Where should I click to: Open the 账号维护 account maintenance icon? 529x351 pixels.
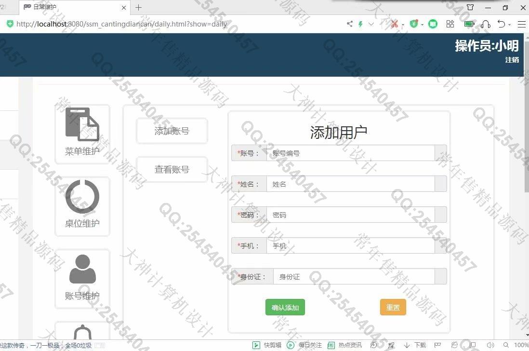pos(82,278)
